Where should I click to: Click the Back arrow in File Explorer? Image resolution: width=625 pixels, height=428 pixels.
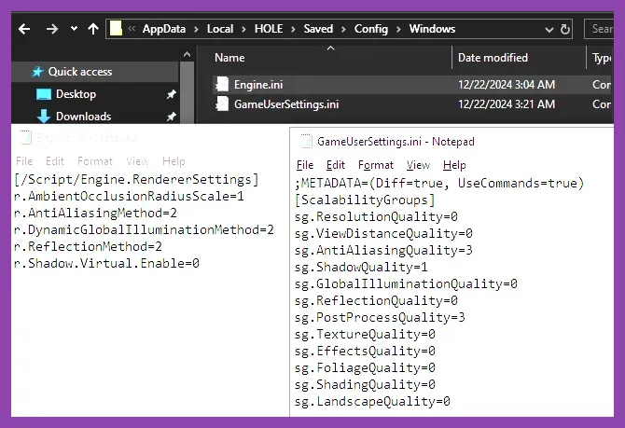pyautogui.click(x=24, y=29)
